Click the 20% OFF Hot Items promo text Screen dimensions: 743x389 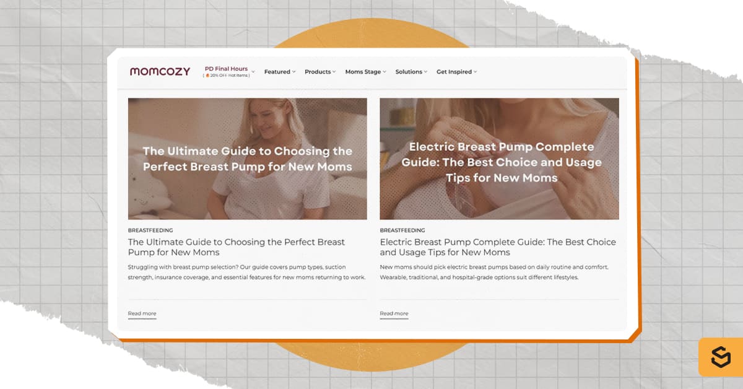(227, 76)
